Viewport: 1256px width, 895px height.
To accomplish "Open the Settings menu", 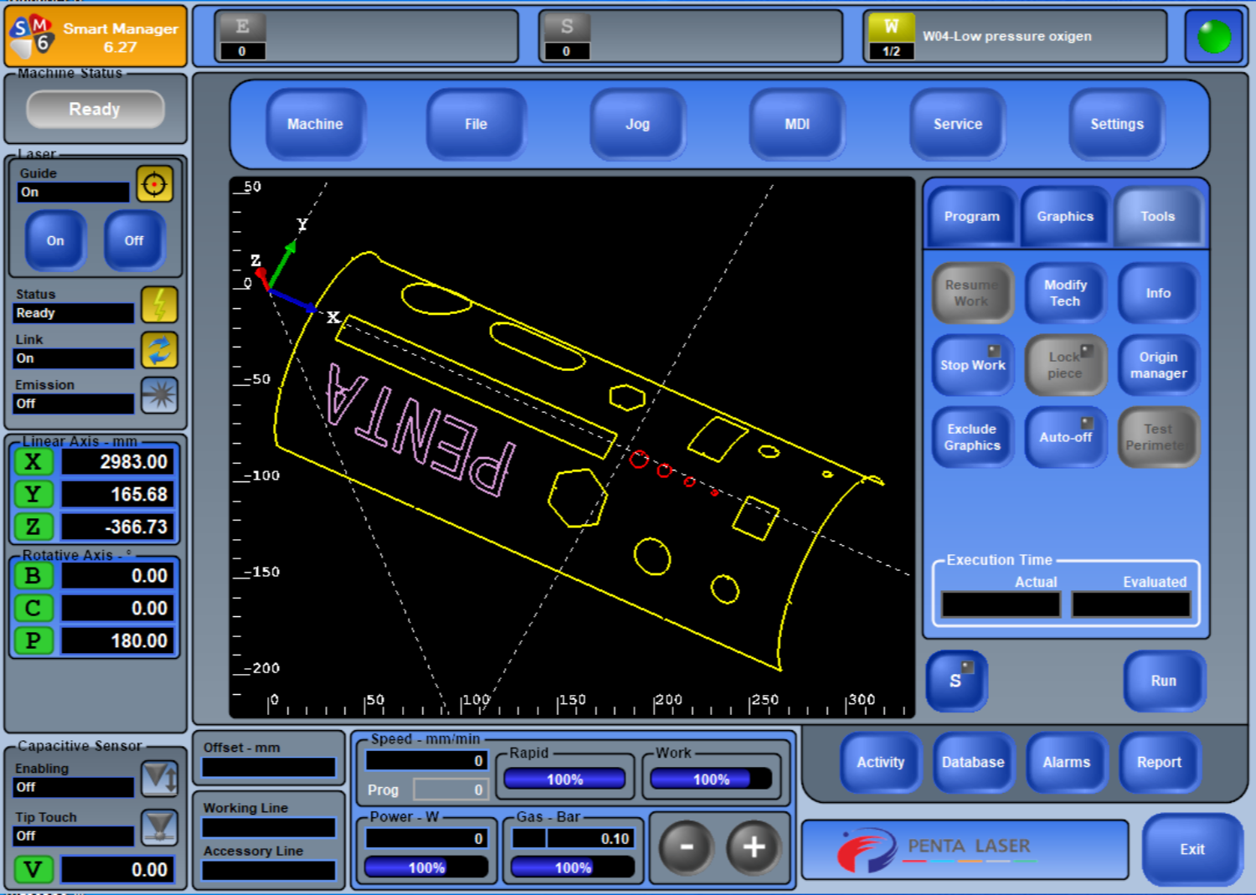I will [1117, 124].
